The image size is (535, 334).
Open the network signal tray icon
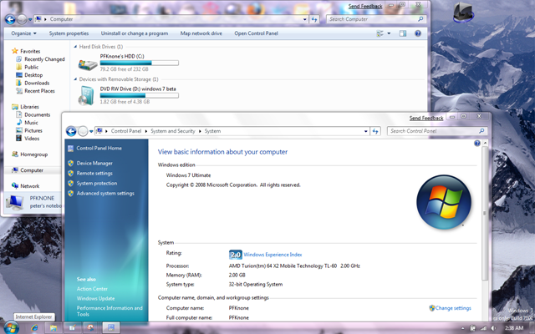click(483, 328)
